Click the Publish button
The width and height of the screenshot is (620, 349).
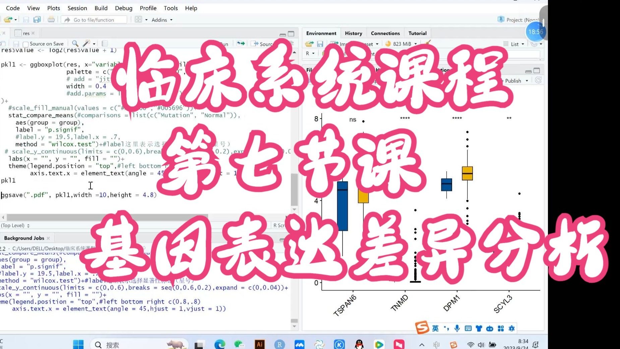point(514,81)
